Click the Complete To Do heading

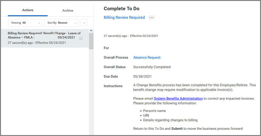click(121, 8)
